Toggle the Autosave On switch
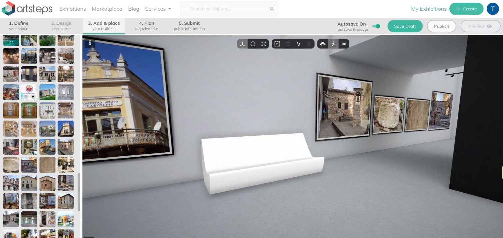The width and height of the screenshot is (503, 238). 376,26
